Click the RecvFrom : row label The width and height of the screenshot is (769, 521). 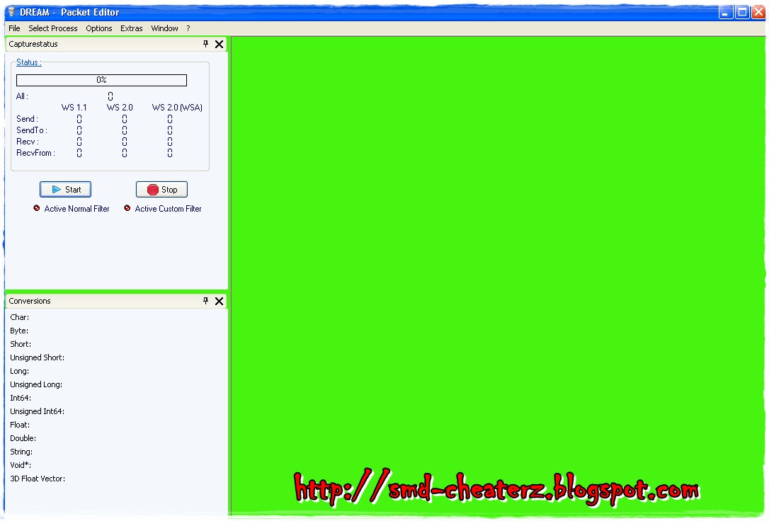[36, 153]
